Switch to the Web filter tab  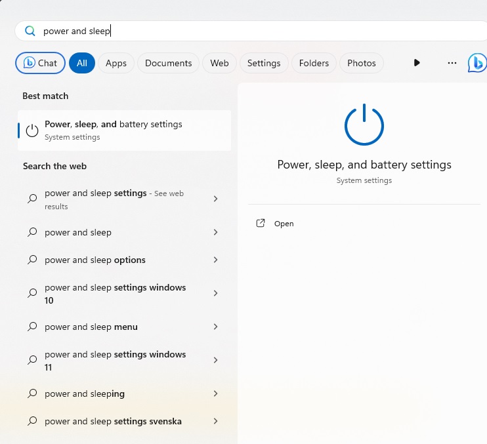pyautogui.click(x=219, y=63)
